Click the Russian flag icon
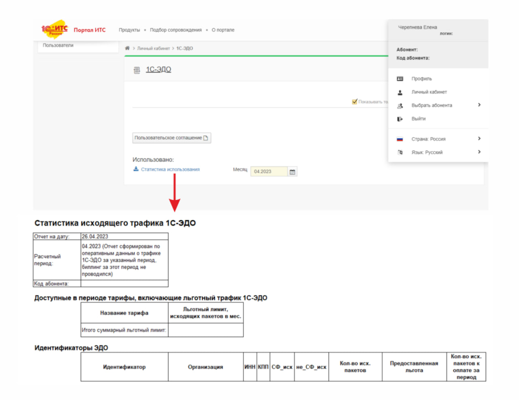This screenshot has width=519, height=400. (400, 139)
